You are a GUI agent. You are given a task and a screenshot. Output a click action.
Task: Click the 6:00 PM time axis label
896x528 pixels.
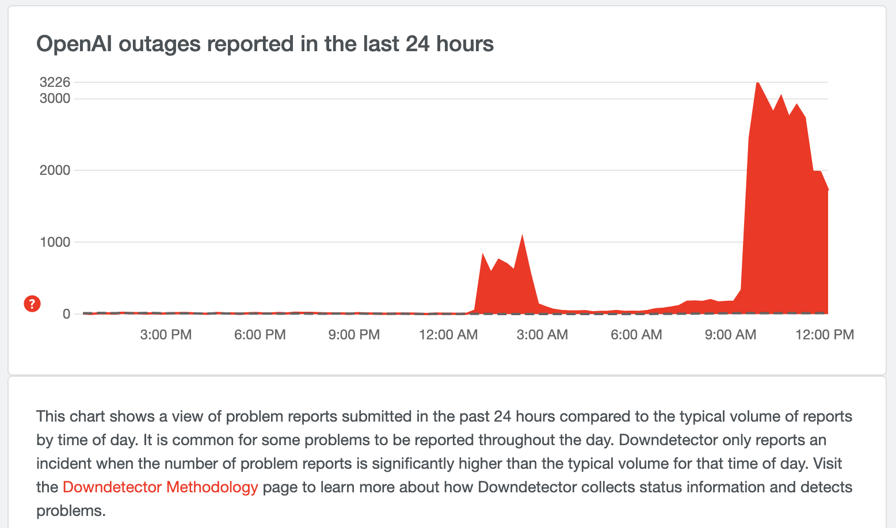tap(260, 334)
